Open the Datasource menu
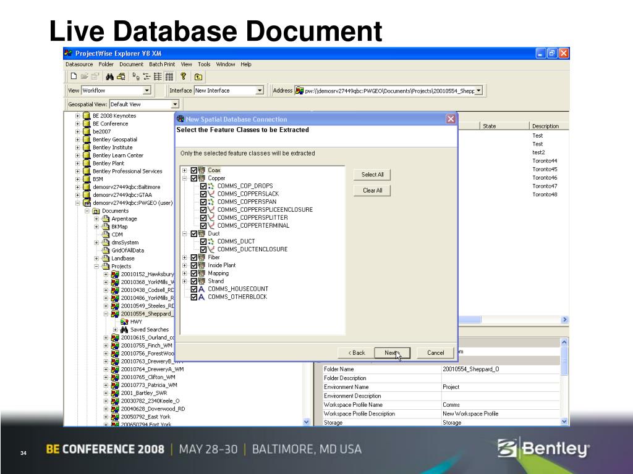The height and width of the screenshot is (474, 633). [x=79, y=64]
